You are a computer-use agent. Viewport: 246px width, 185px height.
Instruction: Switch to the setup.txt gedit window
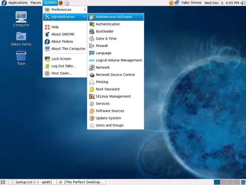(33, 182)
